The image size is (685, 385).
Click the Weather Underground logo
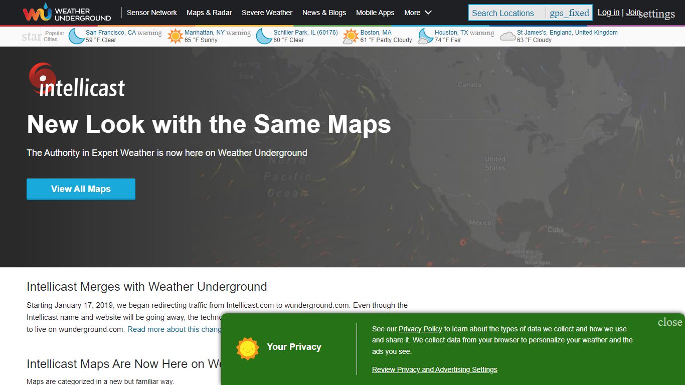click(x=67, y=13)
